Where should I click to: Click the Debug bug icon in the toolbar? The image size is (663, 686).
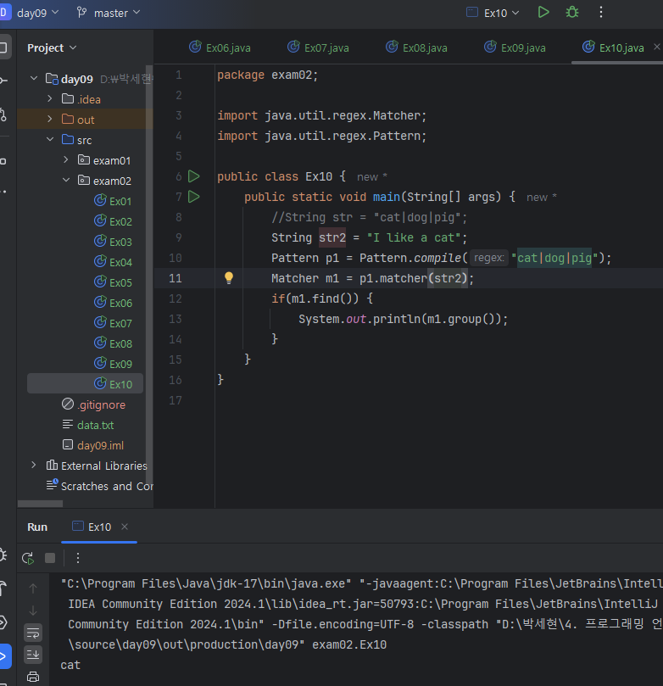572,13
